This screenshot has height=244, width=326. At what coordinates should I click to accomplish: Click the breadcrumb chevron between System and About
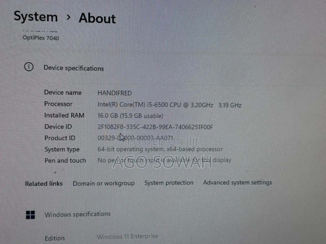point(68,17)
